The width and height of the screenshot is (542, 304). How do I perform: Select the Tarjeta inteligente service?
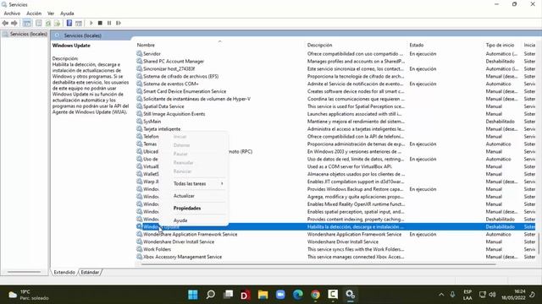point(162,129)
